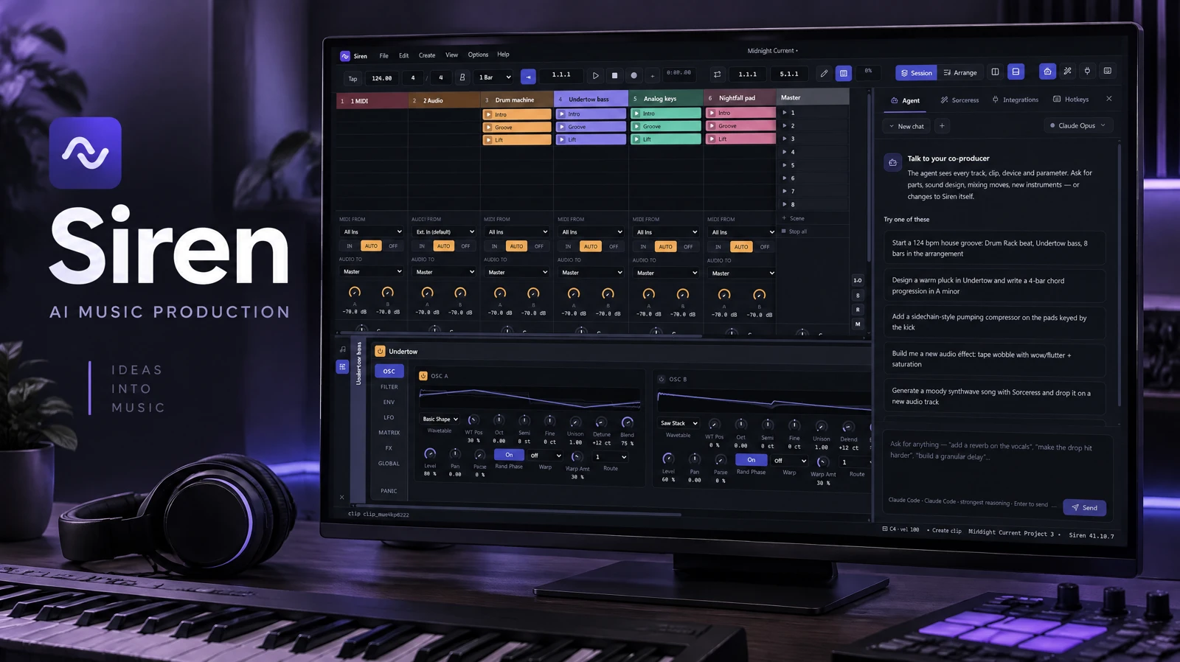Click the plus overdub icon beside Record
Image resolution: width=1180 pixels, height=662 pixels.
(652, 75)
